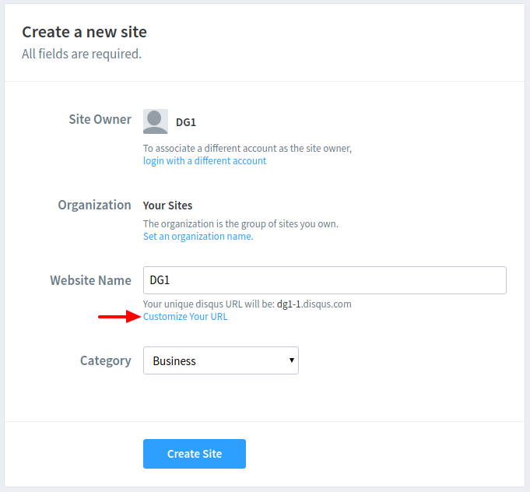This screenshot has width=530, height=492.
Task: Select the dg1-1.disqus.com URL text
Action: (x=314, y=304)
